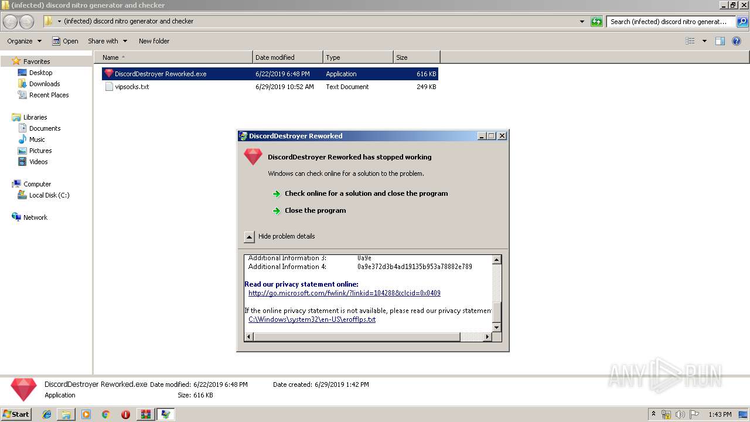750x422 pixels.
Task: Choose Check online for a solution
Action: (366, 193)
